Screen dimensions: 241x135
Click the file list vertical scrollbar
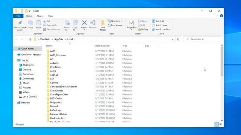pos(222,61)
